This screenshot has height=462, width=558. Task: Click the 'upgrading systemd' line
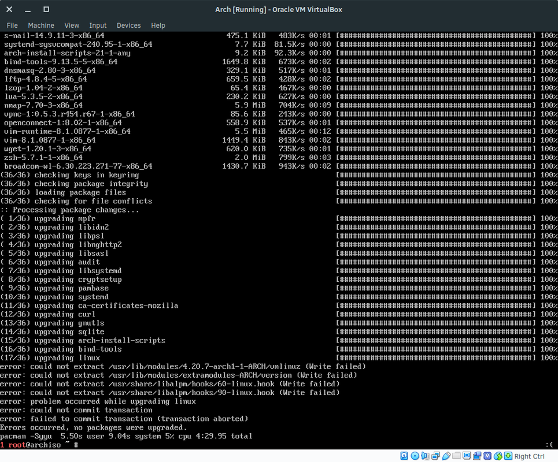(x=54, y=297)
